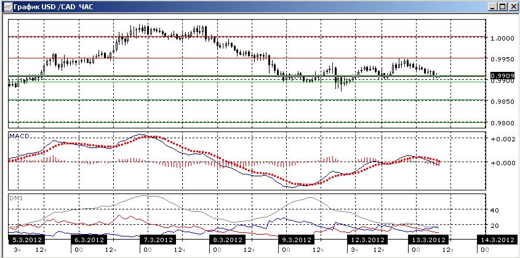520x258 pixels.
Task: Select the 14.3.2012 date marker
Action: tap(497, 239)
